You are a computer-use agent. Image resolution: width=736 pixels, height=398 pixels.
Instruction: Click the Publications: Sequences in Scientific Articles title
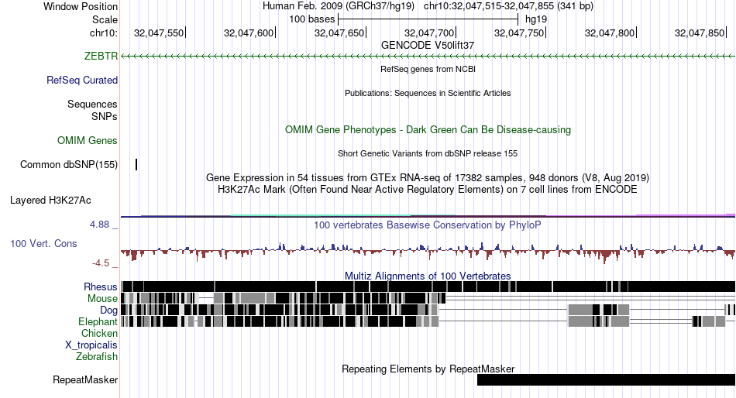pos(428,93)
